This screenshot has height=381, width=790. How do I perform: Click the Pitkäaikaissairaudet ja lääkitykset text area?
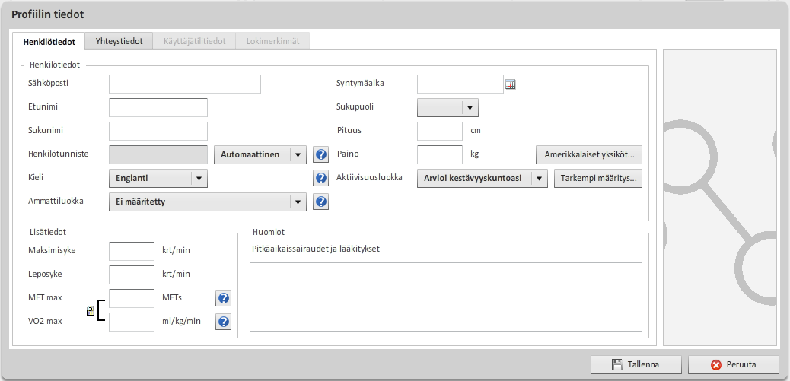pos(446,297)
